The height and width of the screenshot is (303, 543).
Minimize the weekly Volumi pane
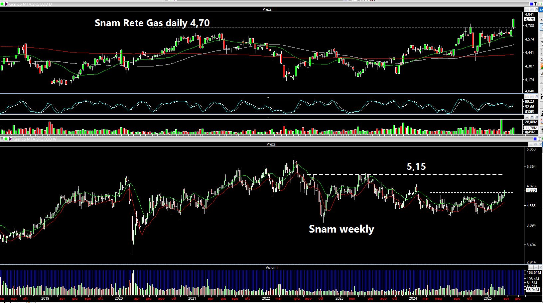(531, 267)
